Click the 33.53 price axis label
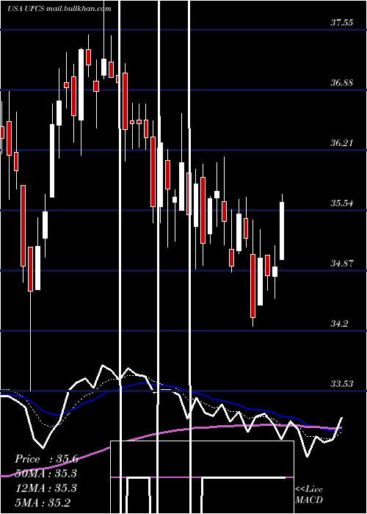Viewport: 367px width, 514px height. 342,383
